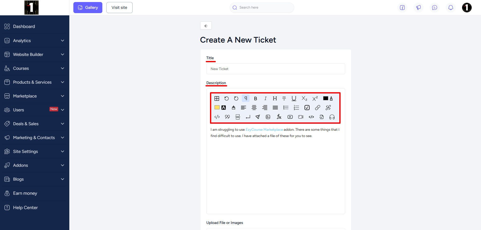Toggle superscript formatting
This screenshot has height=230, width=481.
tap(315, 98)
